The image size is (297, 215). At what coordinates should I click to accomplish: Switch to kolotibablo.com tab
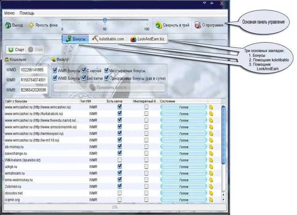[108, 39]
